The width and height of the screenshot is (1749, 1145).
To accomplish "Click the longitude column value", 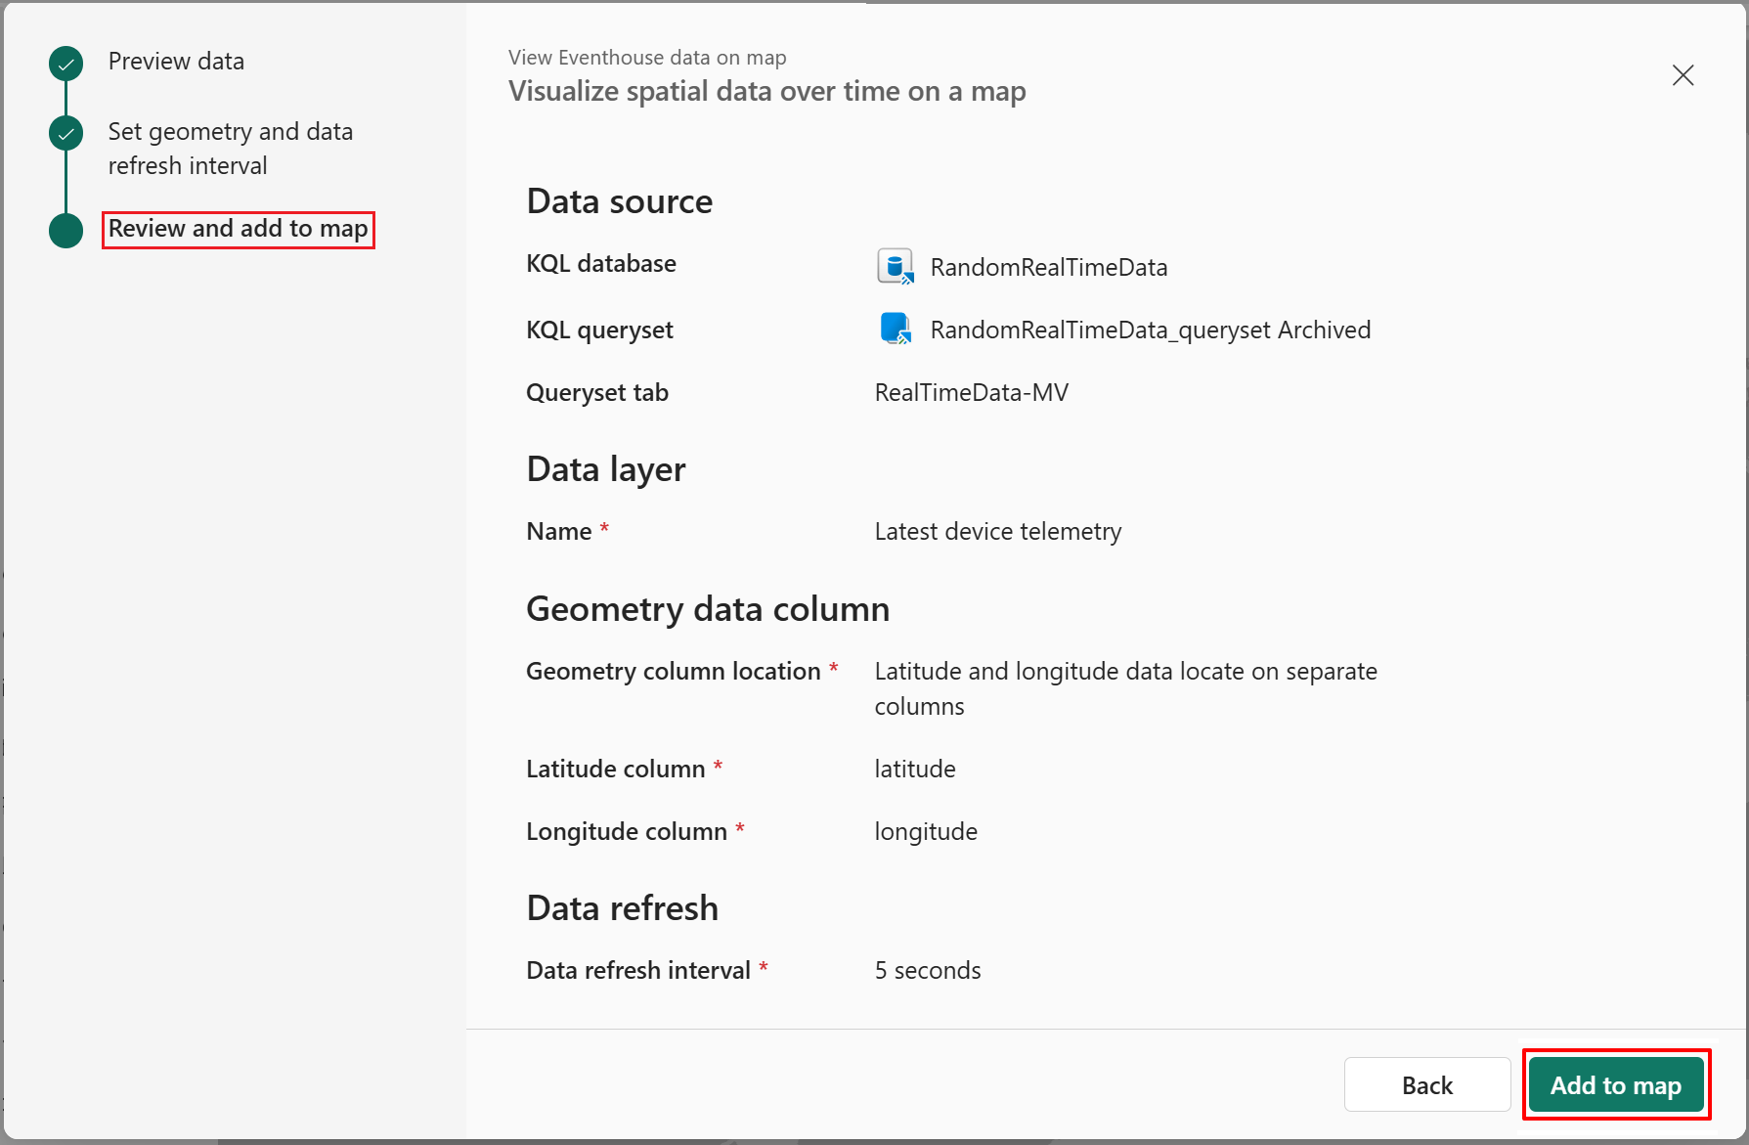I will (x=925, y=832).
